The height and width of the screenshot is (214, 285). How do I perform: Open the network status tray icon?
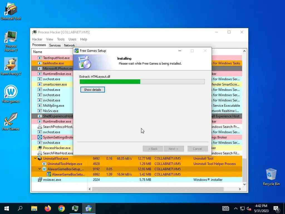coord(242,208)
